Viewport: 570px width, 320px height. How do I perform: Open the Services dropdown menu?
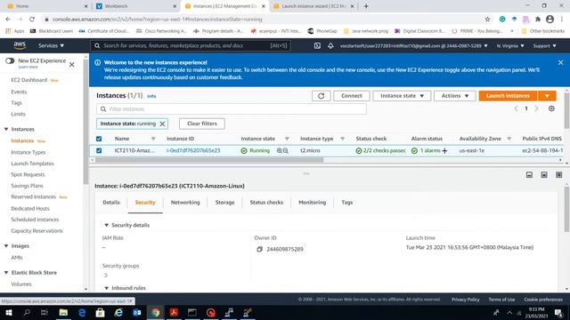(x=52, y=45)
